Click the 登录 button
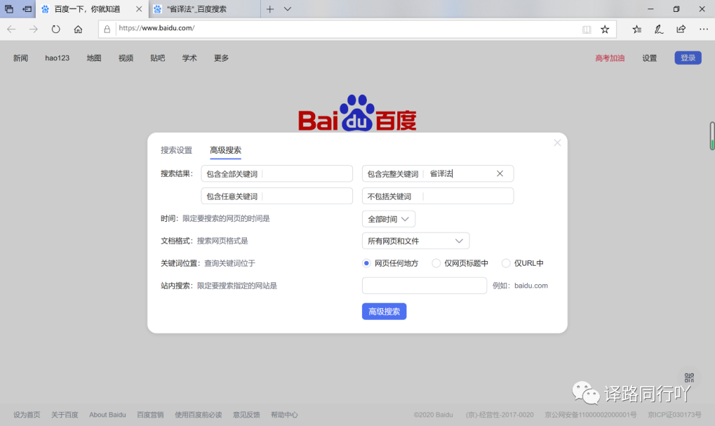715x426 pixels. pyautogui.click(x=688, y=58)
